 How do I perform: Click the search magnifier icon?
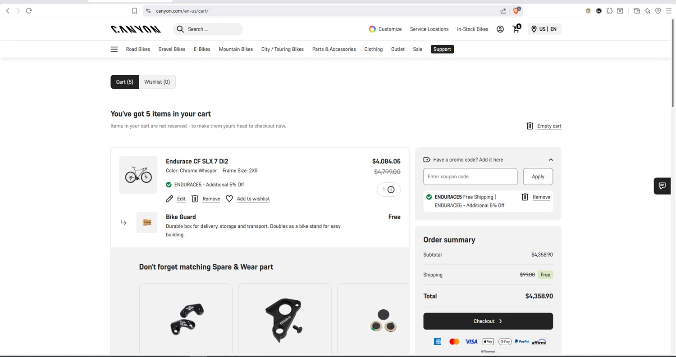click(180, 29)
